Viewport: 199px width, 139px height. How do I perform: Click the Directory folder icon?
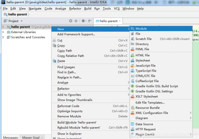132,44
